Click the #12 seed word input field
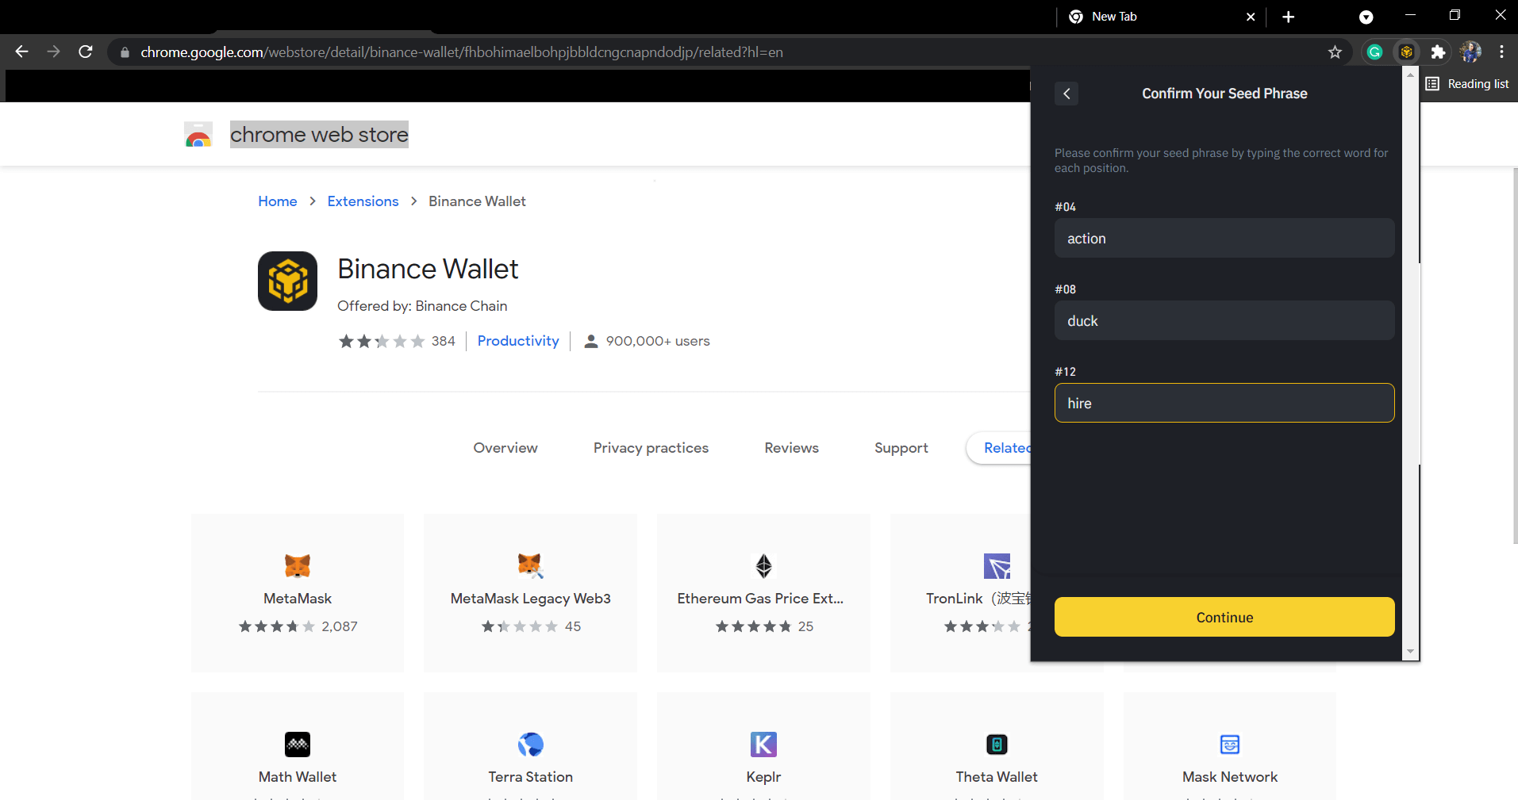The image size is (1518, 800). click(x=1224, y=403)
